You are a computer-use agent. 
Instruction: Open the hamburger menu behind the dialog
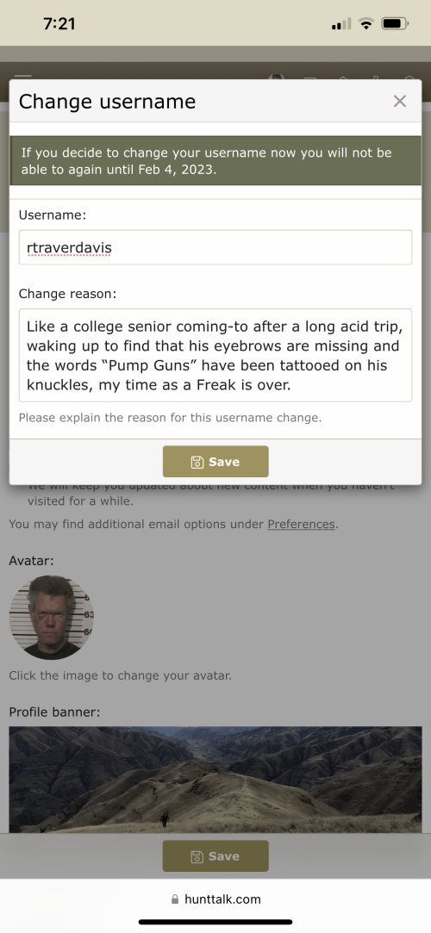22,78
